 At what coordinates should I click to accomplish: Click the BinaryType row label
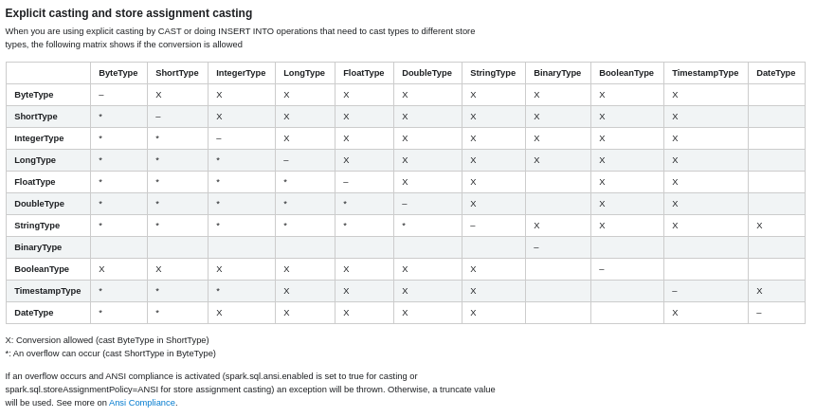pyautogui.click(x=38, y=247)
